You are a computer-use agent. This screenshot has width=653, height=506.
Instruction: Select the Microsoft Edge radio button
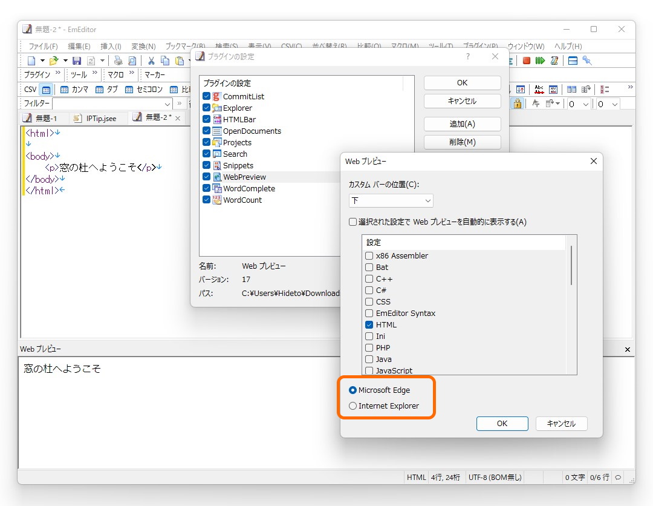352,390
